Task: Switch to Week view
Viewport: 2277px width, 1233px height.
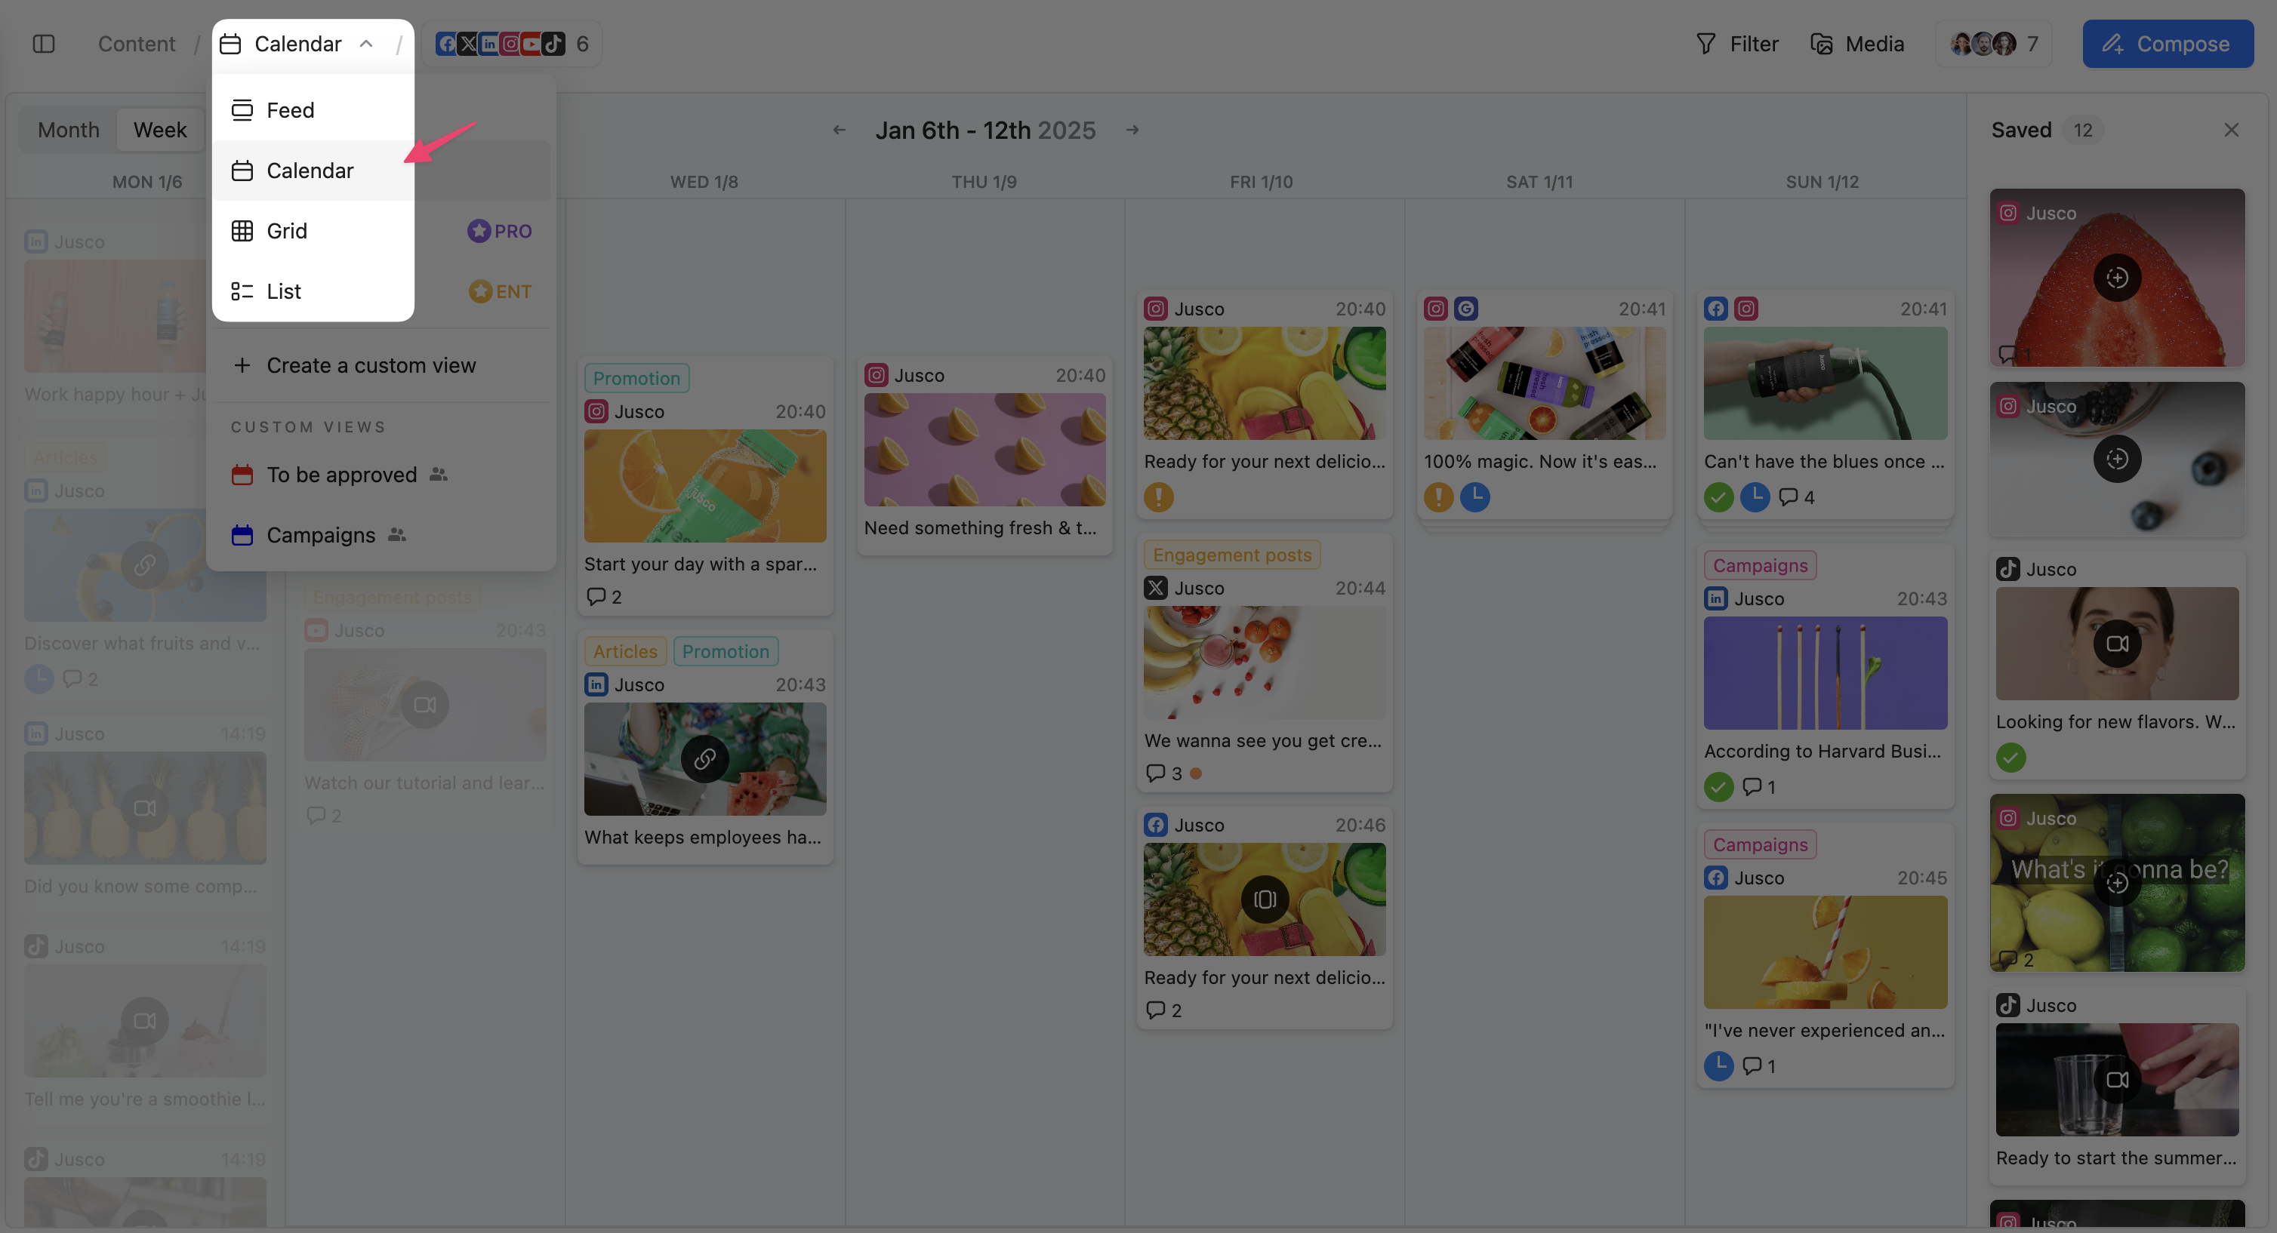Action: (x=160, y=130)
